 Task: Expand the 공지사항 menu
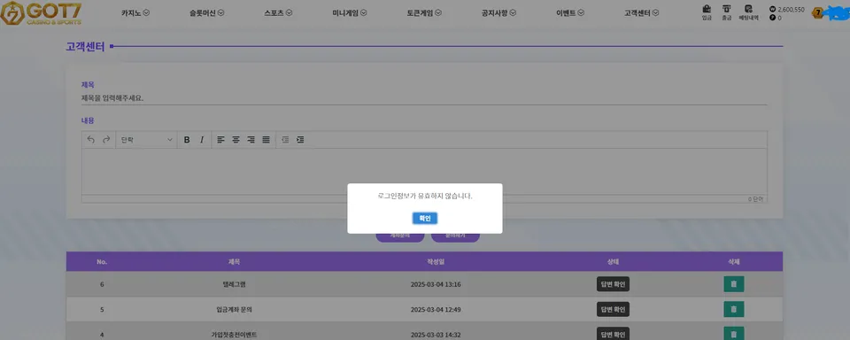point(498,13)
